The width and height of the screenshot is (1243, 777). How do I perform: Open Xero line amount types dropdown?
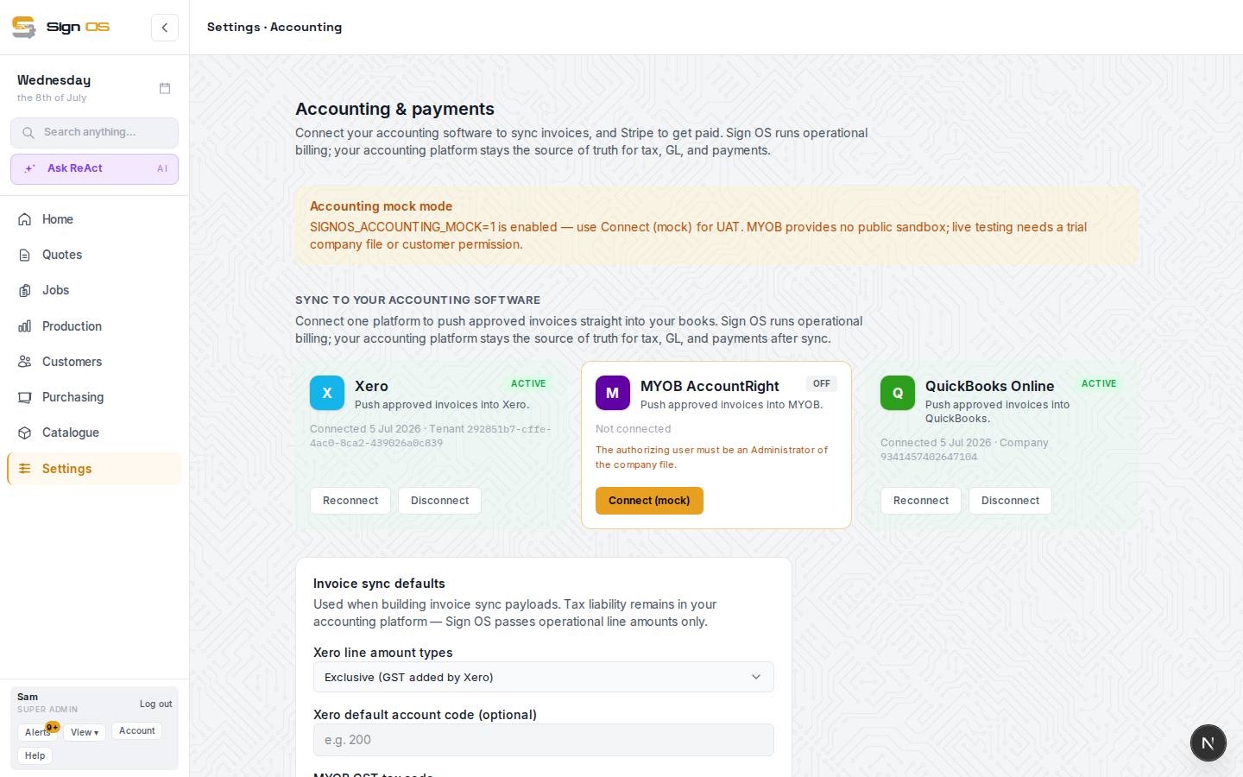coord(544,677)
